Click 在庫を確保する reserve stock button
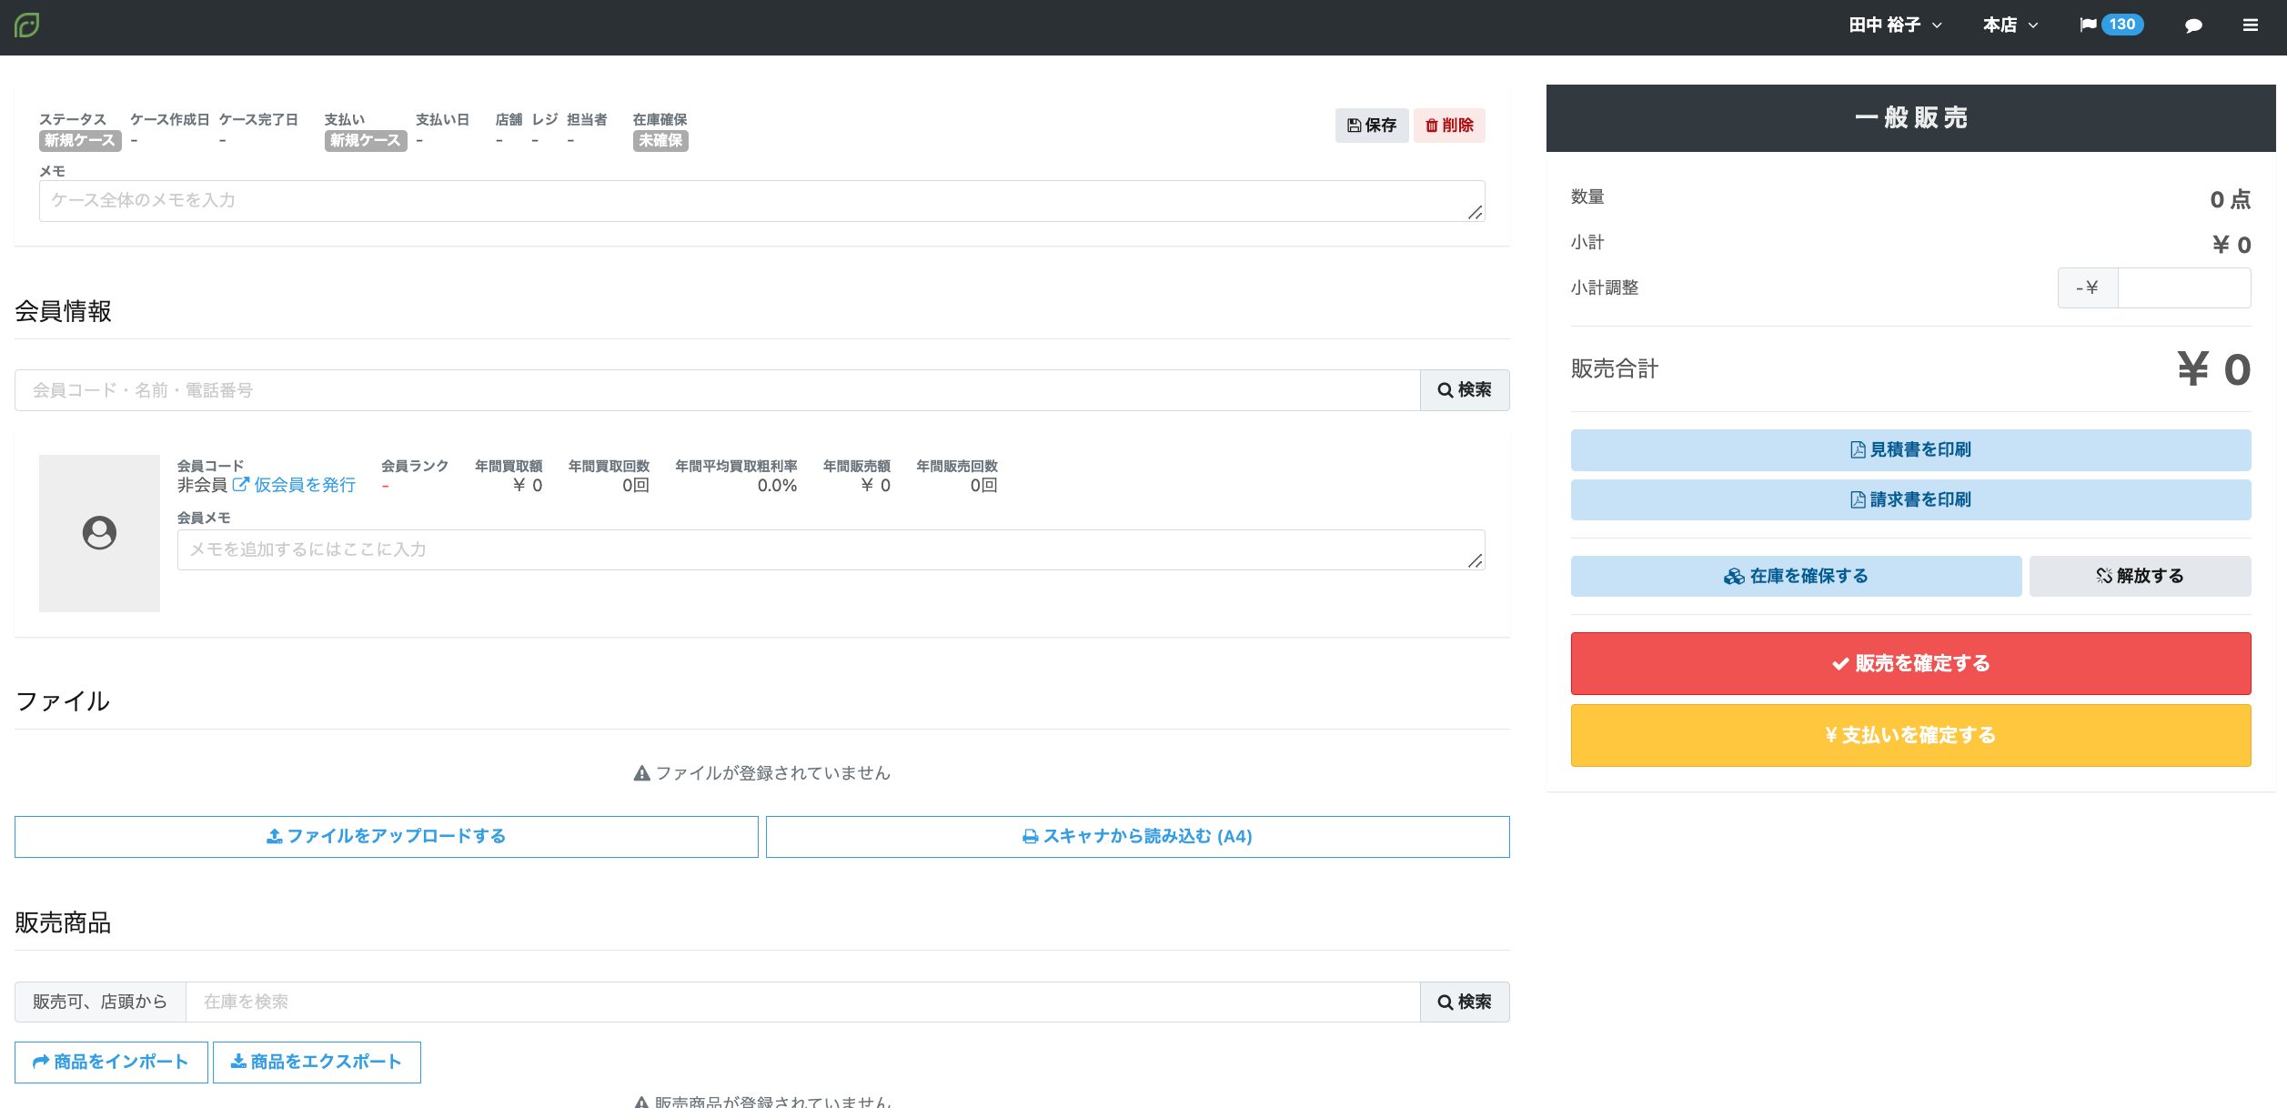The image size is (2287, 1108). pos(1796,577)
